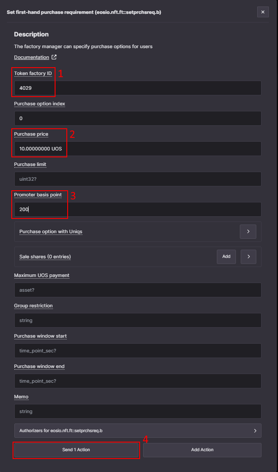
Task: Click the Group restriction input
Action: point(137,320)
